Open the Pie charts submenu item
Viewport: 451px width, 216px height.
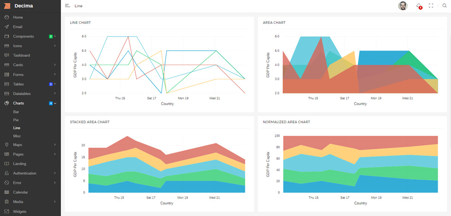pos(16,120)
